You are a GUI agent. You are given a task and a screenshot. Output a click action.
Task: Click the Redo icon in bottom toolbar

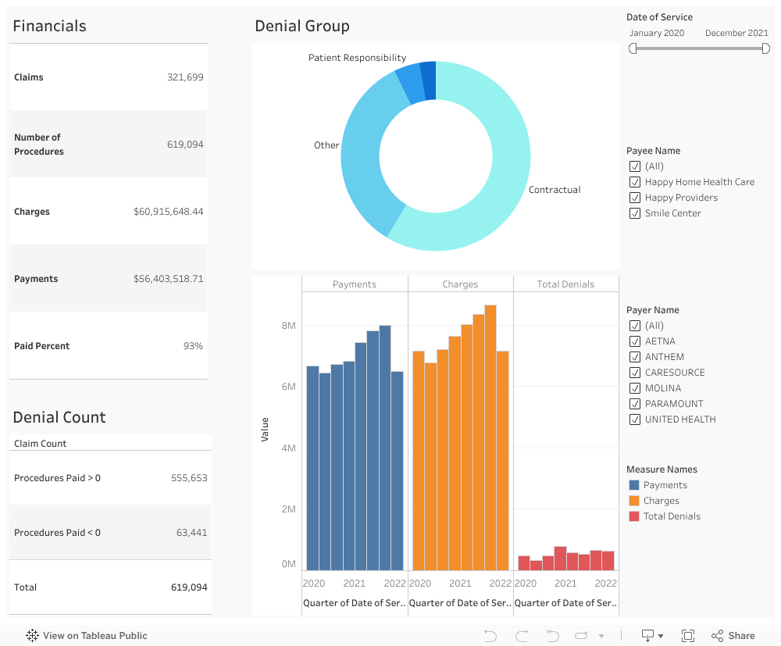click(x=522, y=636)
